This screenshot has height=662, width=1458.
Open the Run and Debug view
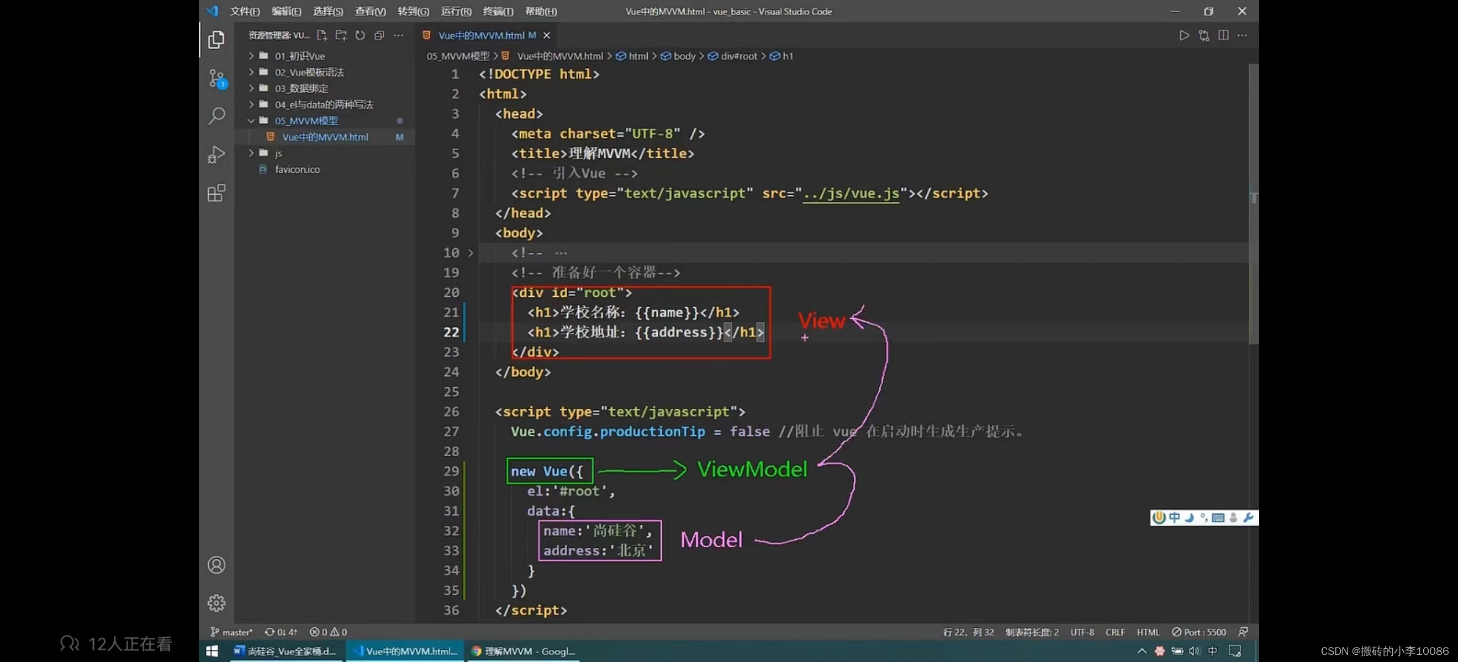[217, 154]
